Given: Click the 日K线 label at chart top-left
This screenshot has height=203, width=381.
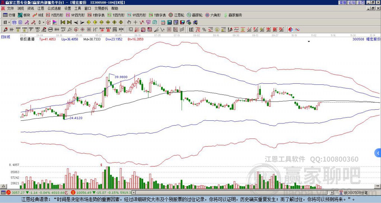Looking at the screenshot, I should point(6,37).
